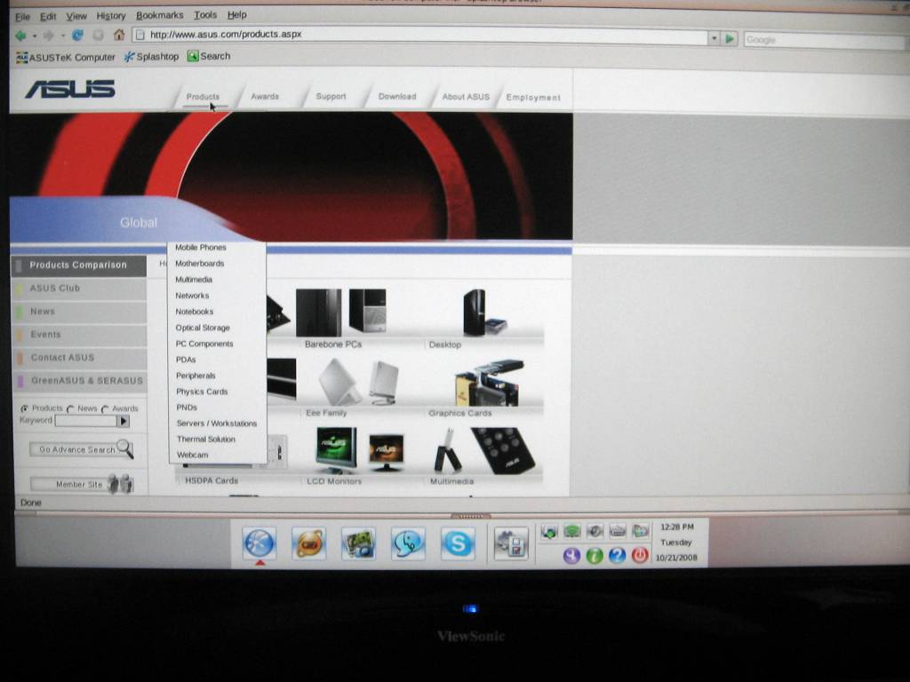Click the Keyword search go arrow

tap(123, 421)
